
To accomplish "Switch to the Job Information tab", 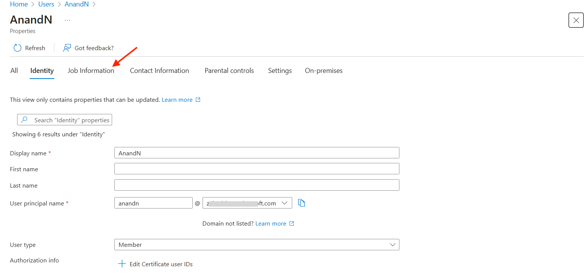I will click(x=91, y=71).
